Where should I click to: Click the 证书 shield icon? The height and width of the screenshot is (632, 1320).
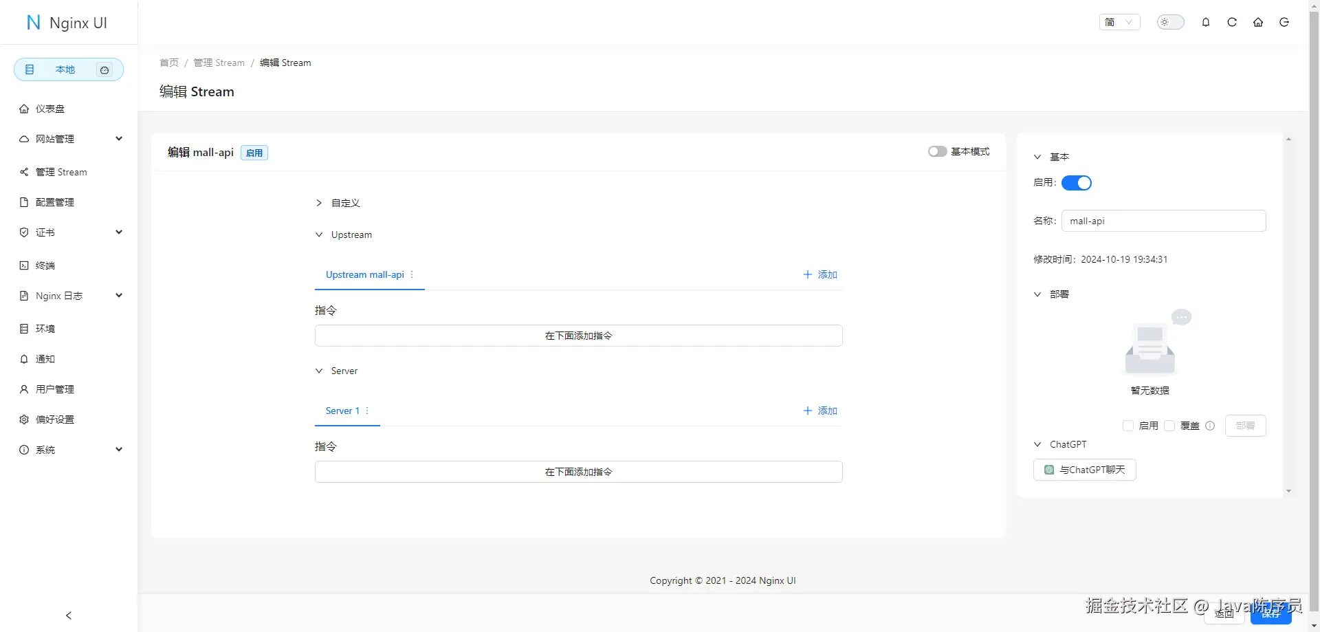[24, 232]
